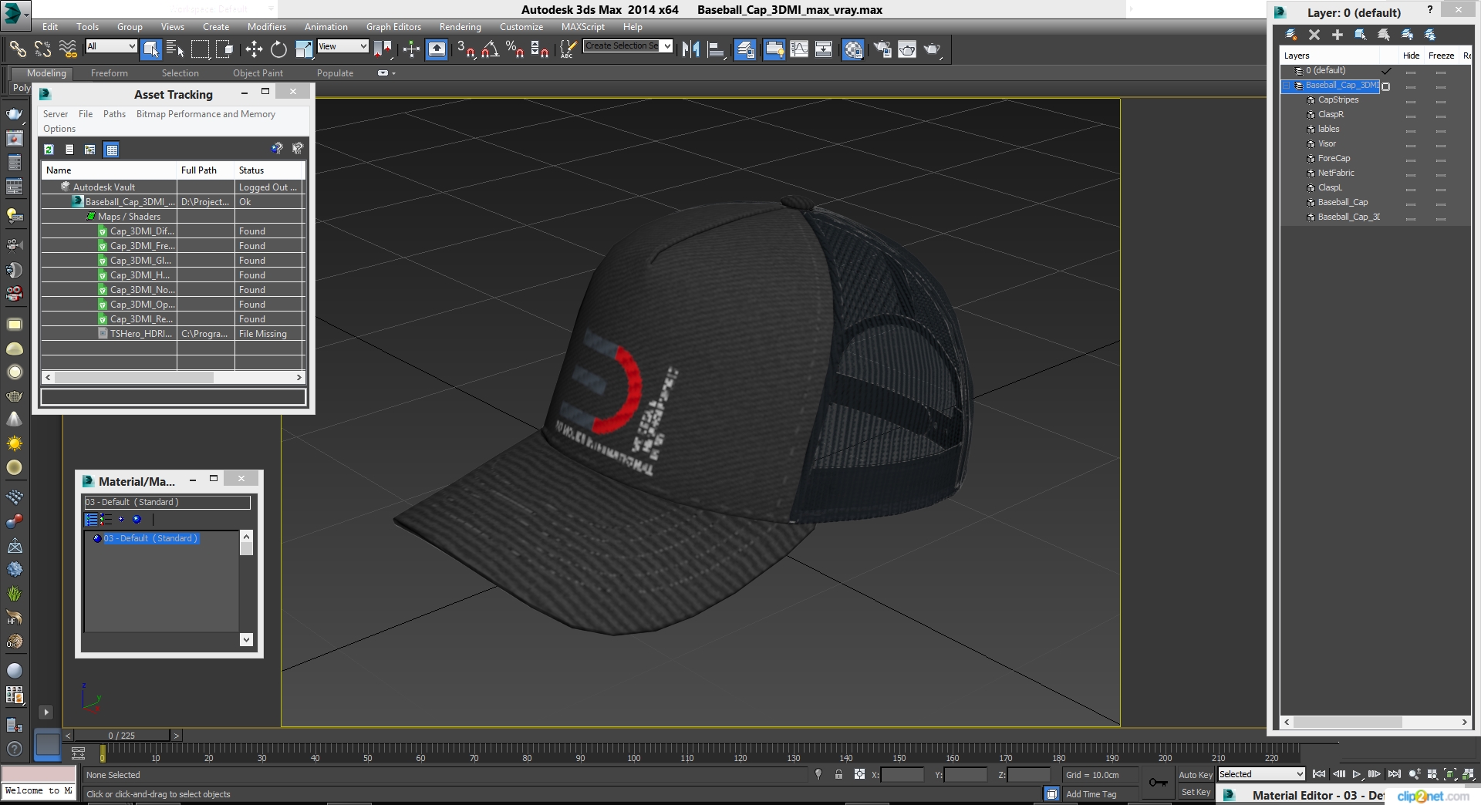Open the Manage Layers toolbar button
1481x805 pixels.
click(745, 49)
